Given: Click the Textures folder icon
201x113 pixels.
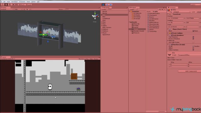Looking at the screenshot, I should click(x=133, y=33).
